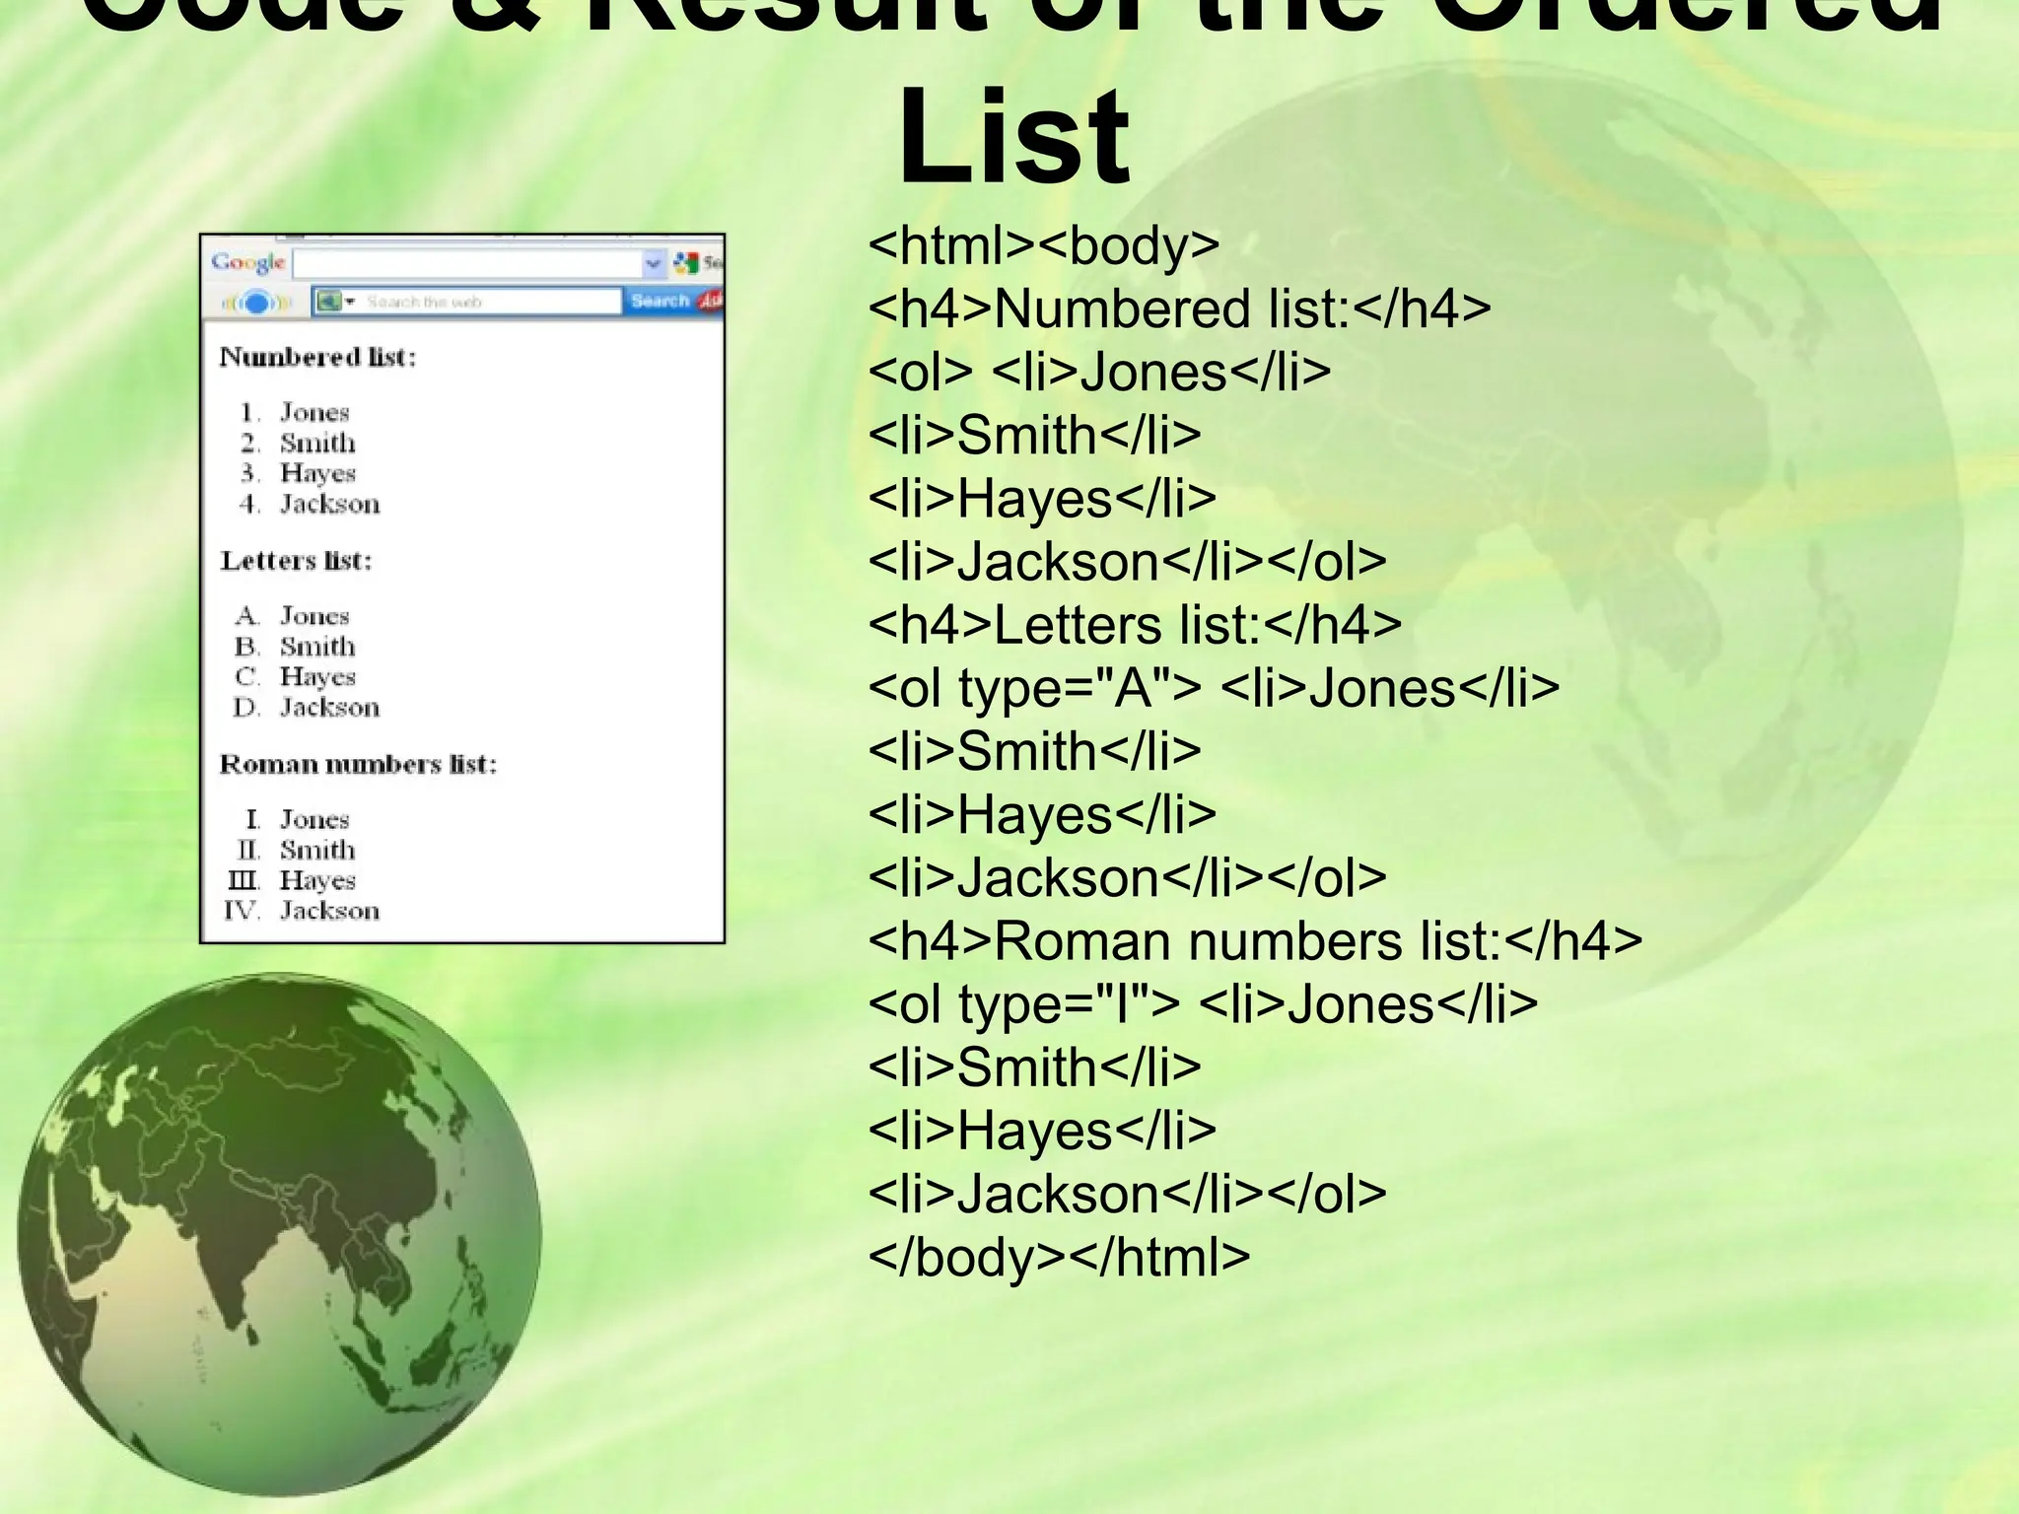The image size is (2019, 1514).
Task: Click 'C. Hayes' in the letters list
Action: click(x=295, y=677)
